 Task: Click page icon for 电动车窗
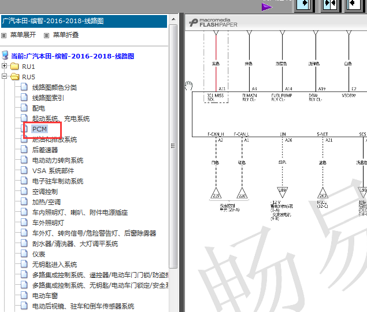(x=24, y=295)
